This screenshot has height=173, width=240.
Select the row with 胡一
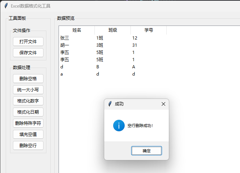click(x=113, y=45)
